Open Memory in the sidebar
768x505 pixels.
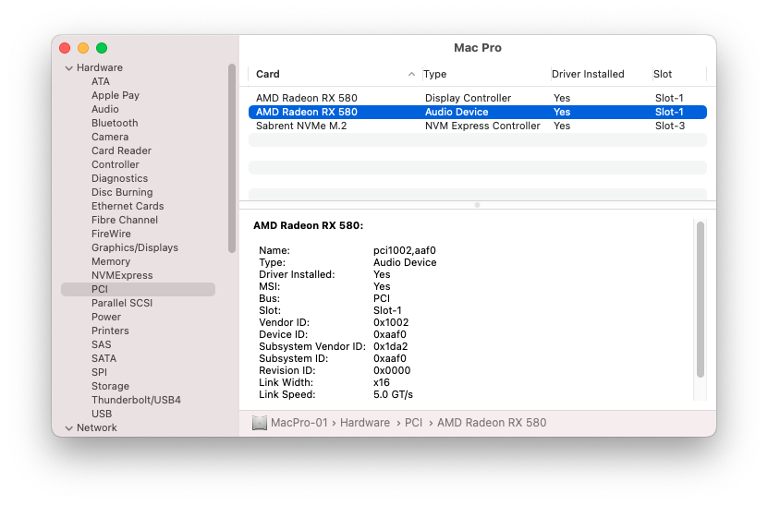(x=111, y=262)
